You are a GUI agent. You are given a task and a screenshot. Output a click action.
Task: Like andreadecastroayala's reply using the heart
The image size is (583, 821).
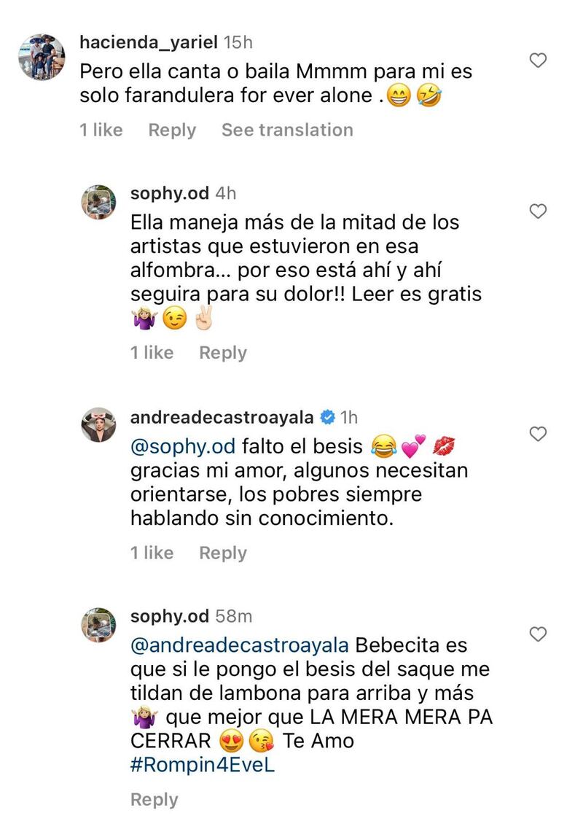536,434
